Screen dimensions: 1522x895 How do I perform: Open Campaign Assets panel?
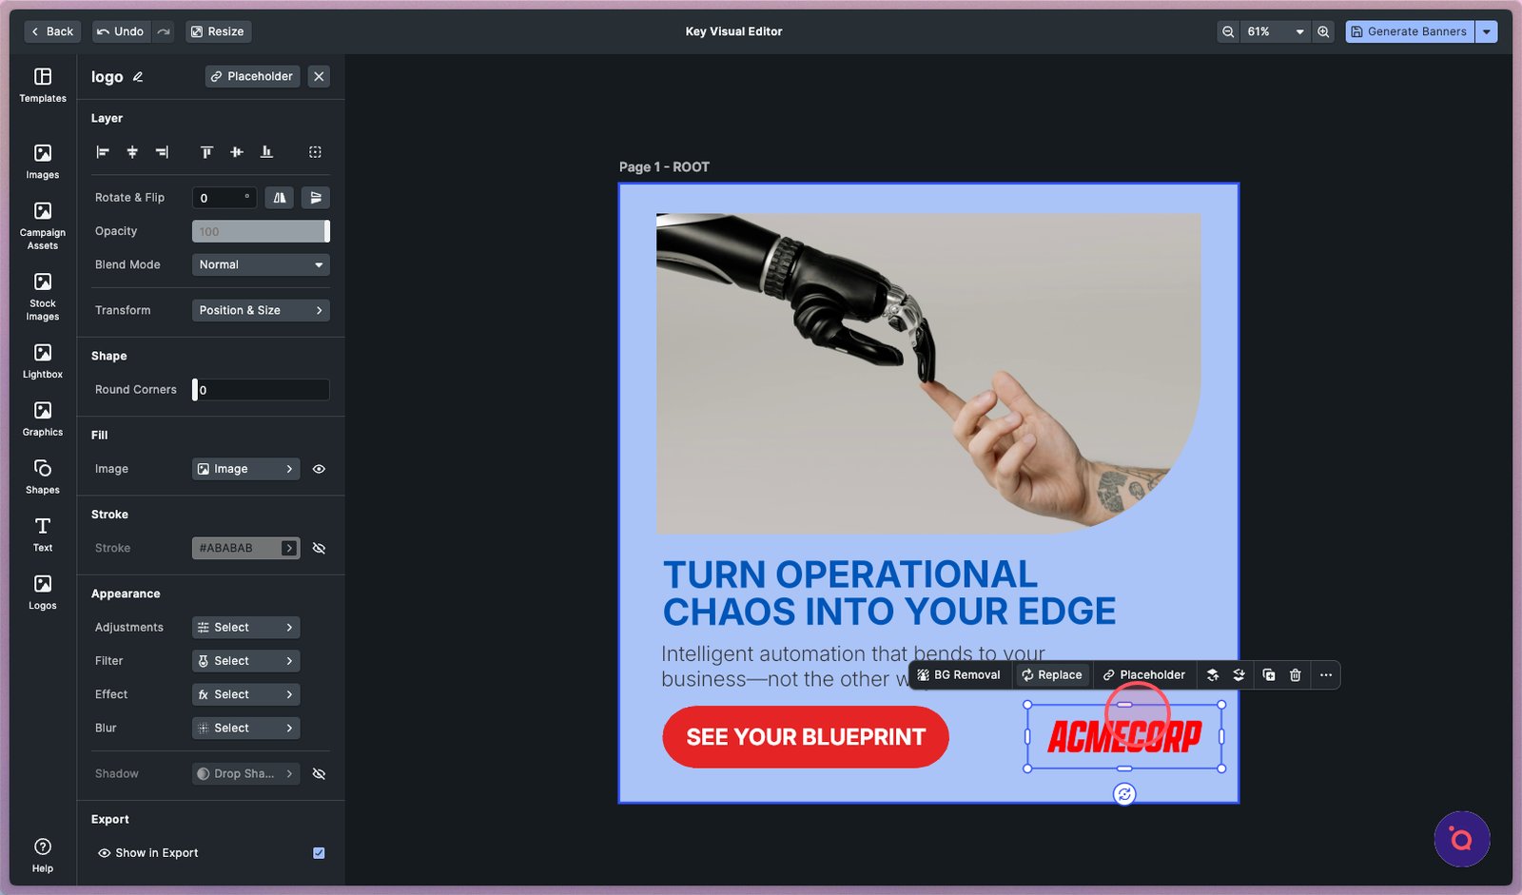(x=43, y=225)
